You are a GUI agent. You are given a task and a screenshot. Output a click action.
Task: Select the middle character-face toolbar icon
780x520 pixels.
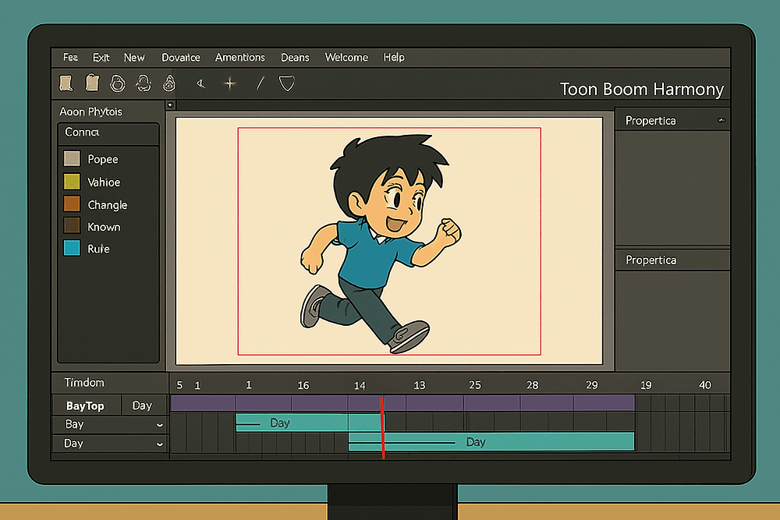pyautogui.click(x=144, y=82)
